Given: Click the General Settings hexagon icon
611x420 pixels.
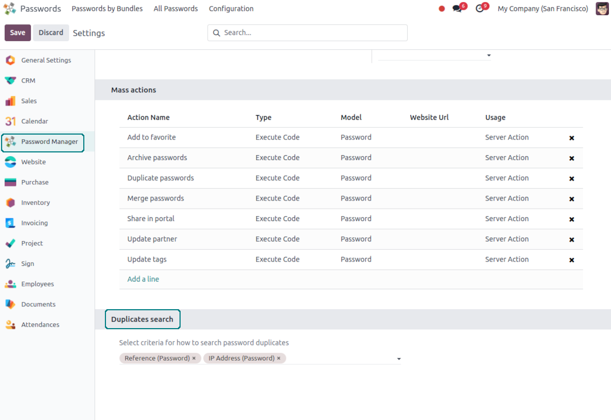Looking at the screenshot, I should pyautogui.click(x=10, y=60).
